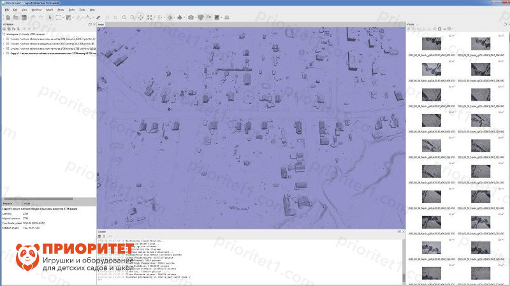Click the first Workspace panel toolbar icon
Screen dimensions: 510x286
[4, 29]
